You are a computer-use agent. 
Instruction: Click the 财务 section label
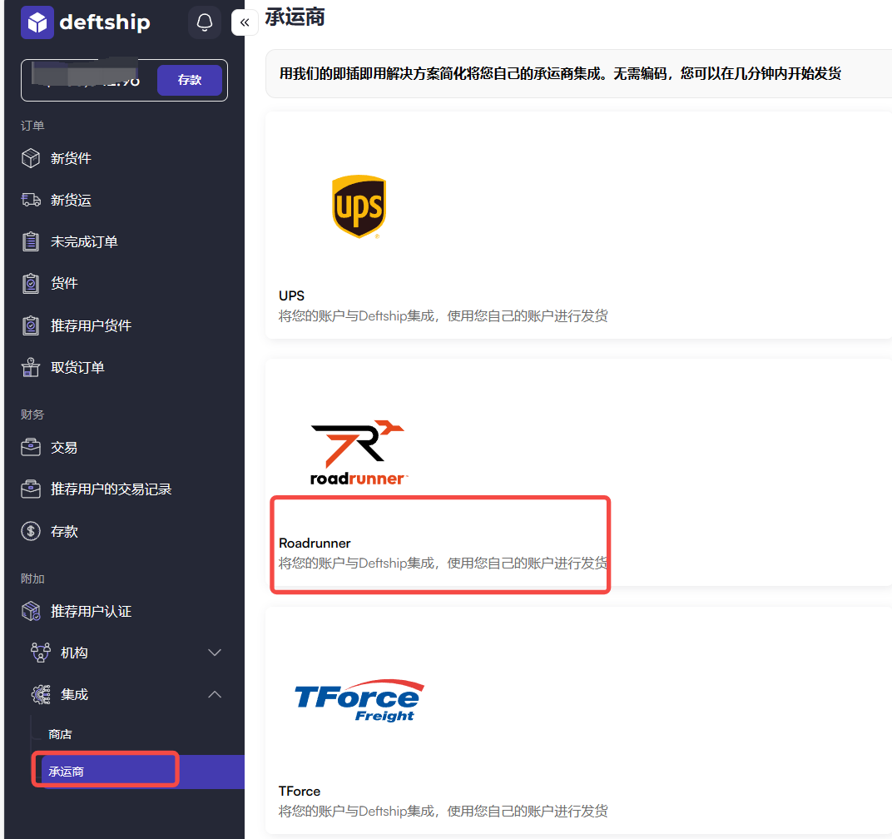coord(32,415)
